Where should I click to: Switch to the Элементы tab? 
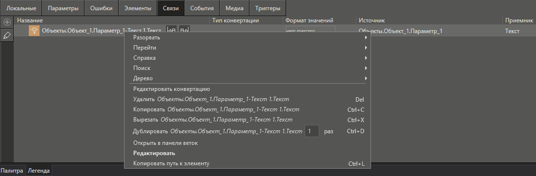pyautogui.click(x=138, y=8)
